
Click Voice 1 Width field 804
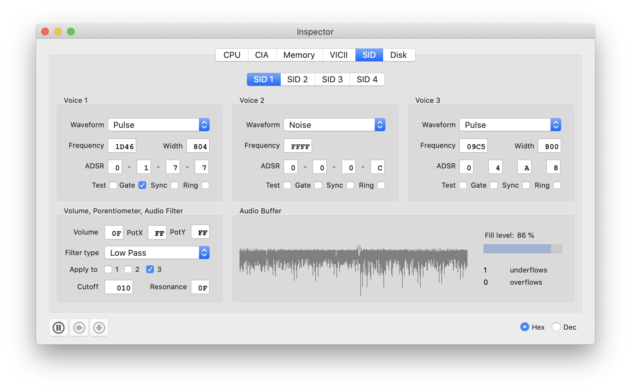(x=198, y=146)
